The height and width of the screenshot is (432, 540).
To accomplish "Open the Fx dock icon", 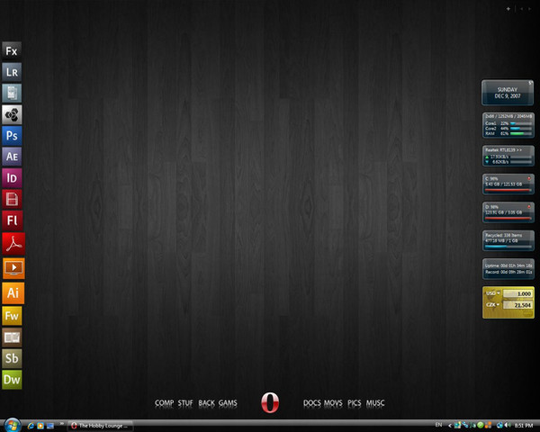I will click(x=12, y=51).
